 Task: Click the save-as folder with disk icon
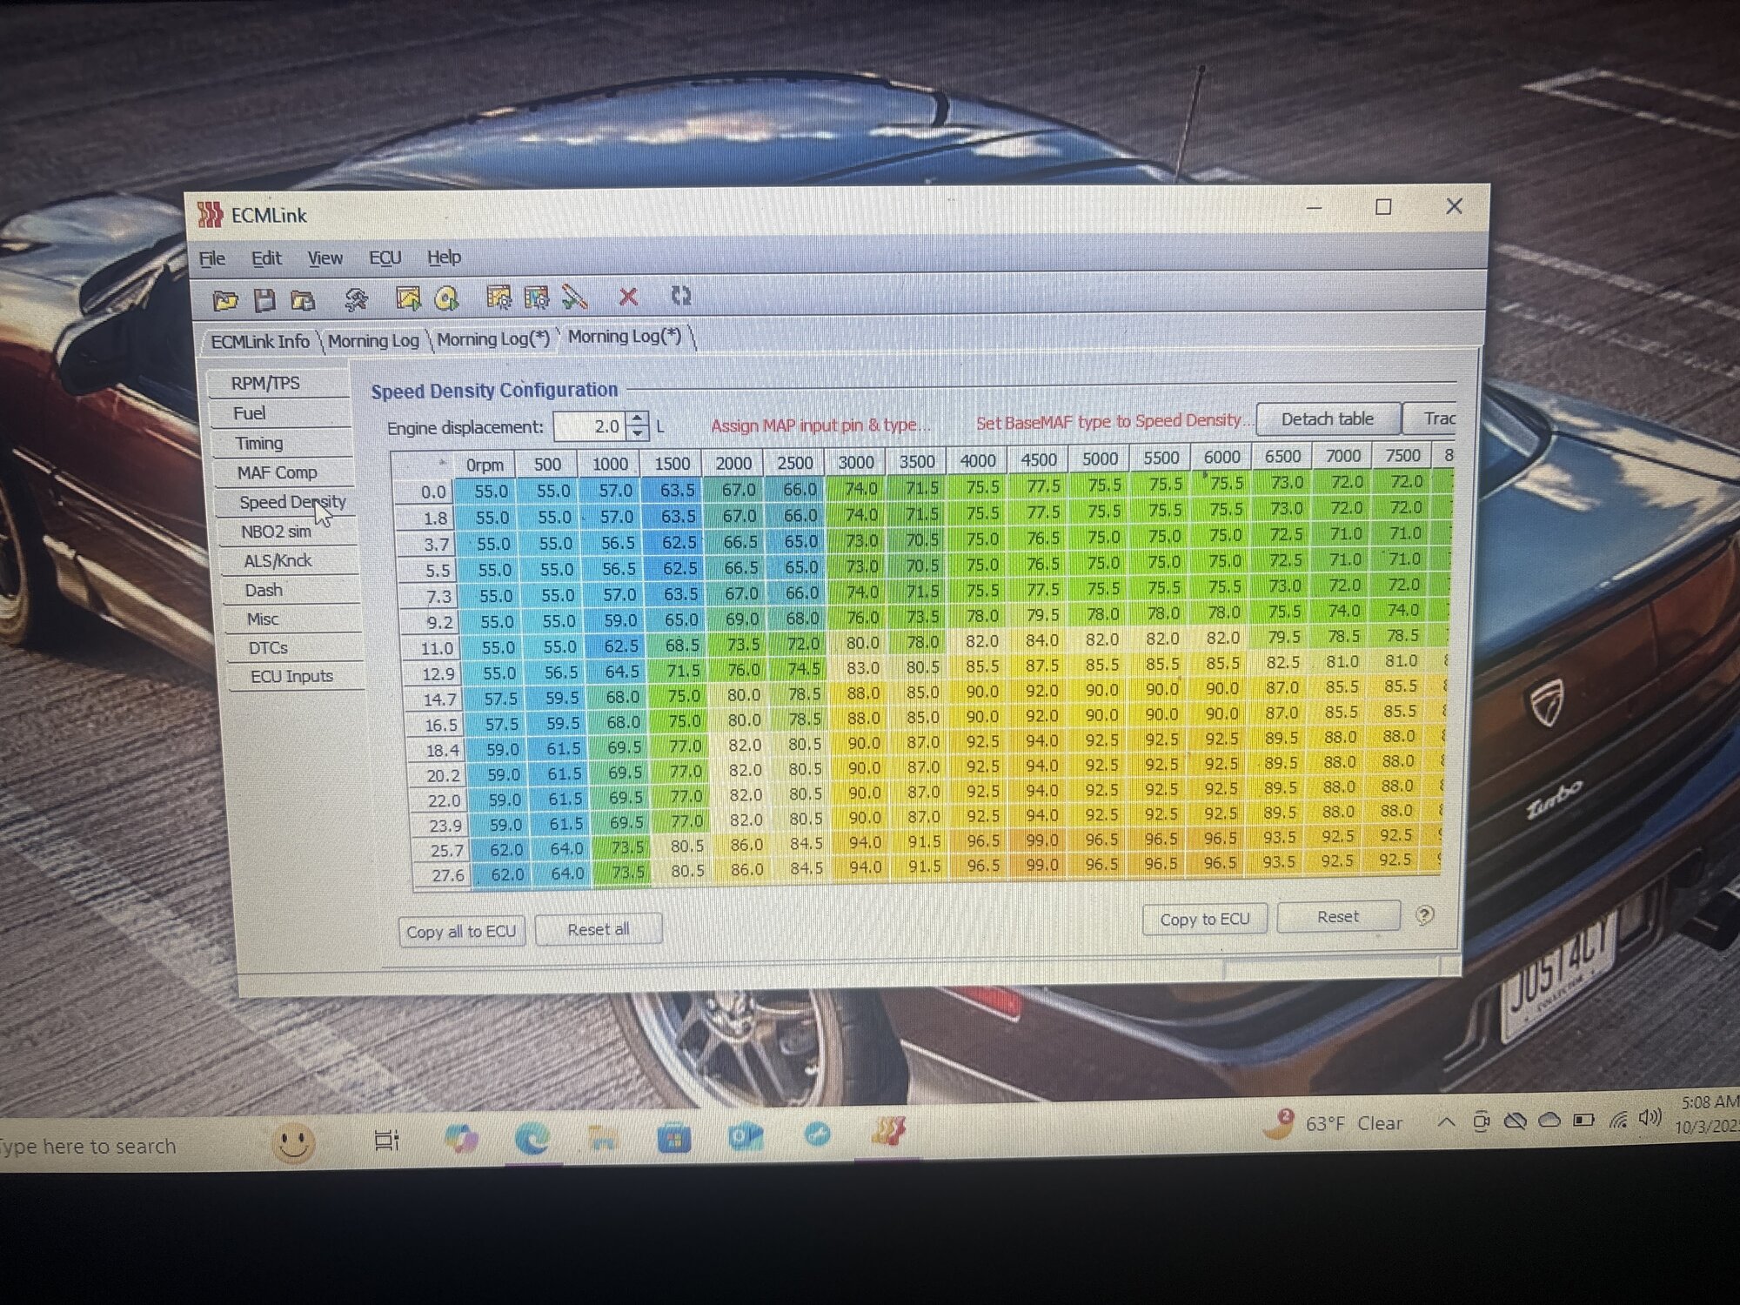point(303,300)
